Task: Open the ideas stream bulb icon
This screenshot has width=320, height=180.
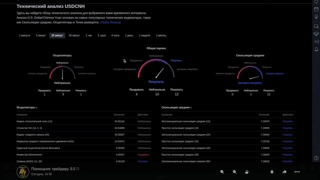Action: point(316,34)
